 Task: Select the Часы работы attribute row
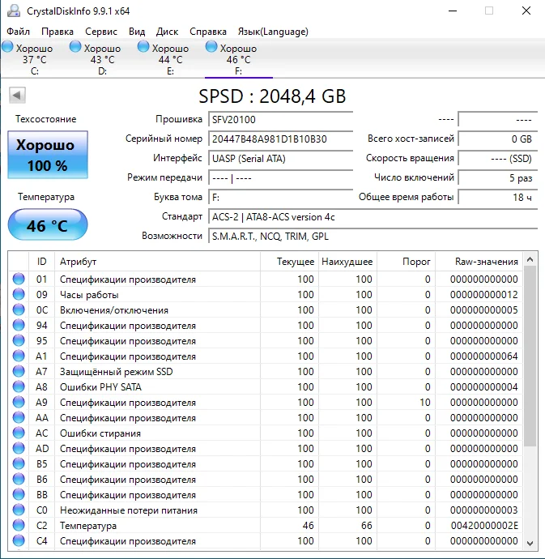(266, 294)
